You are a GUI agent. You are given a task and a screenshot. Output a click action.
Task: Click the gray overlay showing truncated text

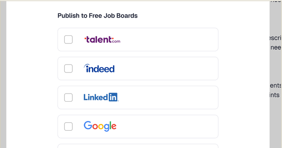[x=276, y=74]
